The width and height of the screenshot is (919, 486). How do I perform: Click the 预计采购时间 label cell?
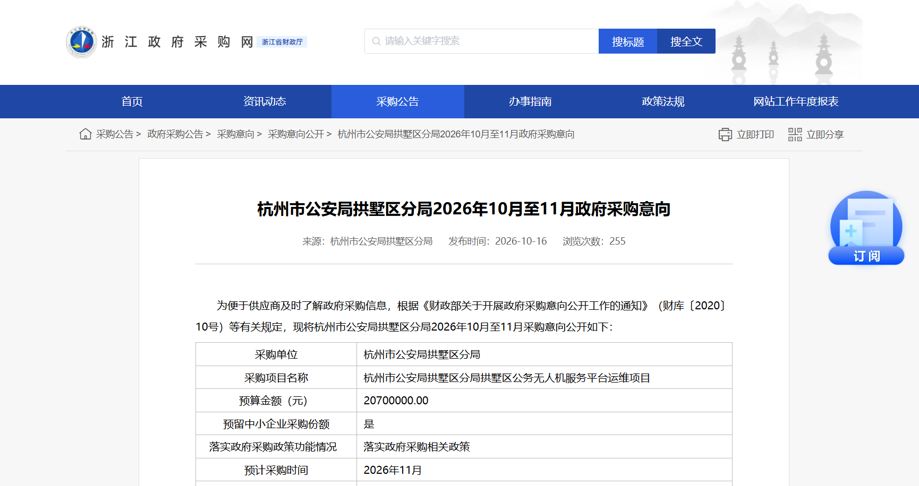tap(276, 470)
